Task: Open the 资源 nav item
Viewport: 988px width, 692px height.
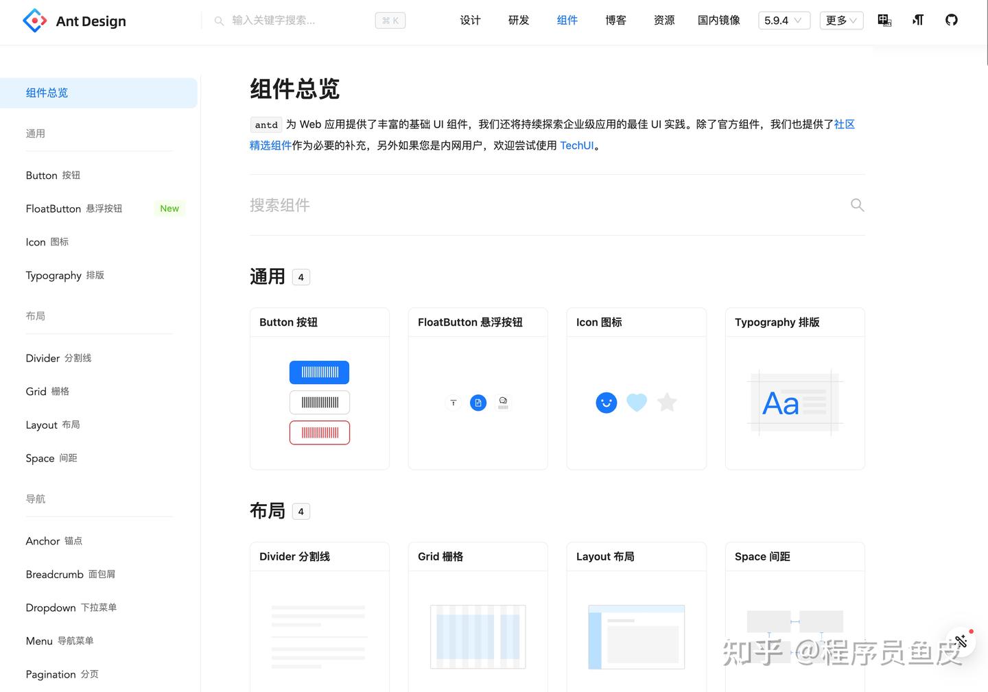Action: [664, 21]
